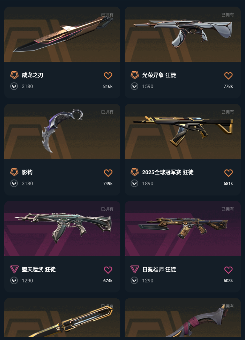Toggle heart on 2025全球冠军赛 狂徒
This screenshot has width=245, height=340.
[x=228, y=173]
